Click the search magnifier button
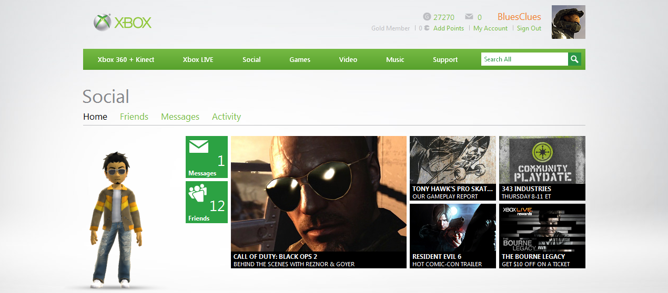668x293 pixels. pos(575,59)
